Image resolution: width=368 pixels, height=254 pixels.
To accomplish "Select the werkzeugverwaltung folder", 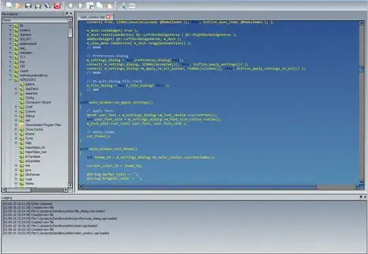I will click(x=33, y=76).
